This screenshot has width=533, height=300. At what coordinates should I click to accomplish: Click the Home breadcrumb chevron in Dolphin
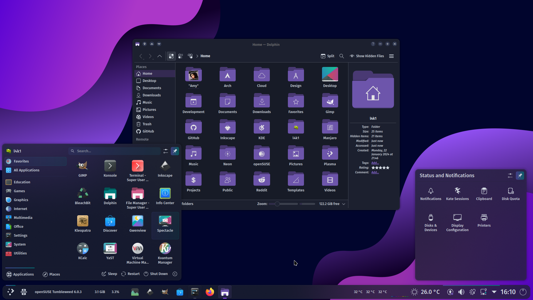click(197, 56)
